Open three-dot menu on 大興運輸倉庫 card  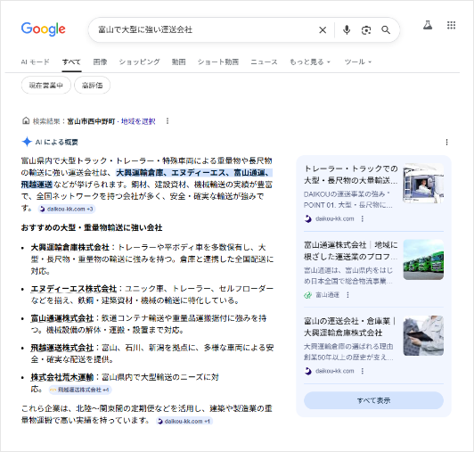click(362, 371)
